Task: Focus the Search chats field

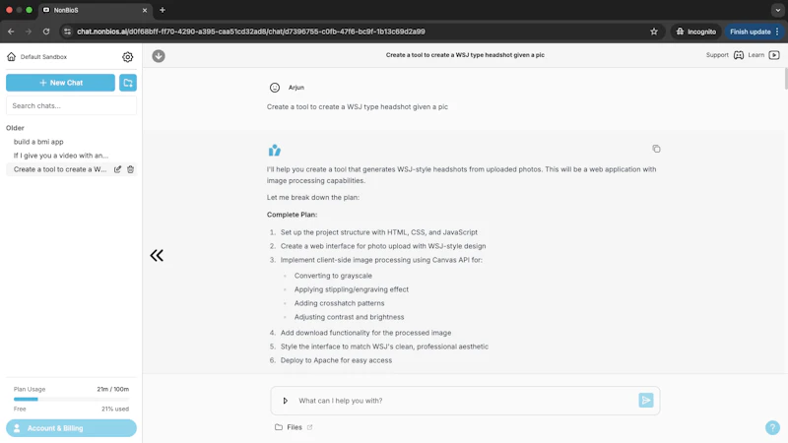Action: [71, 106]
